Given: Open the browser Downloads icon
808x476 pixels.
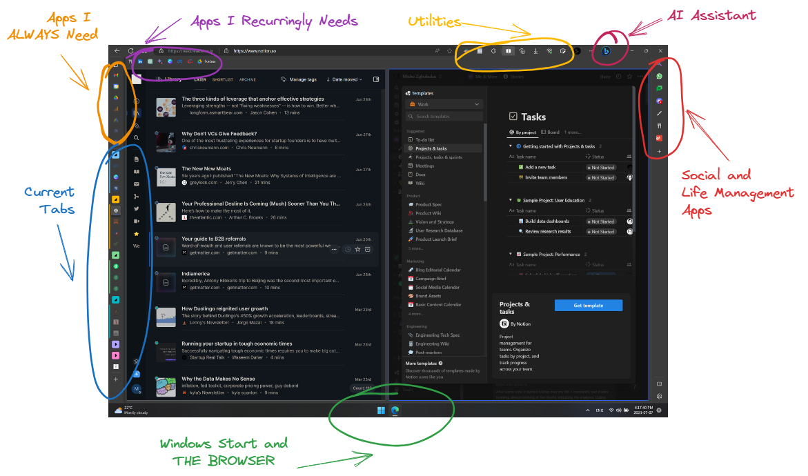Looking at the screenshot, I should tap(536, 51).
